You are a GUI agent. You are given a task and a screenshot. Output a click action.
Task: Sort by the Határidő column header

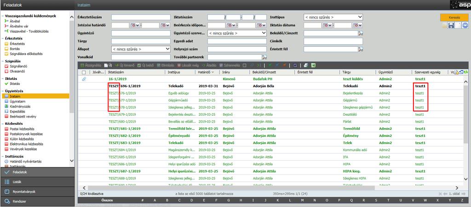(207, 72)
